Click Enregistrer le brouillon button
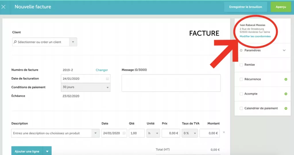Viewport: 294px width, 155px height. coord(245,7)
